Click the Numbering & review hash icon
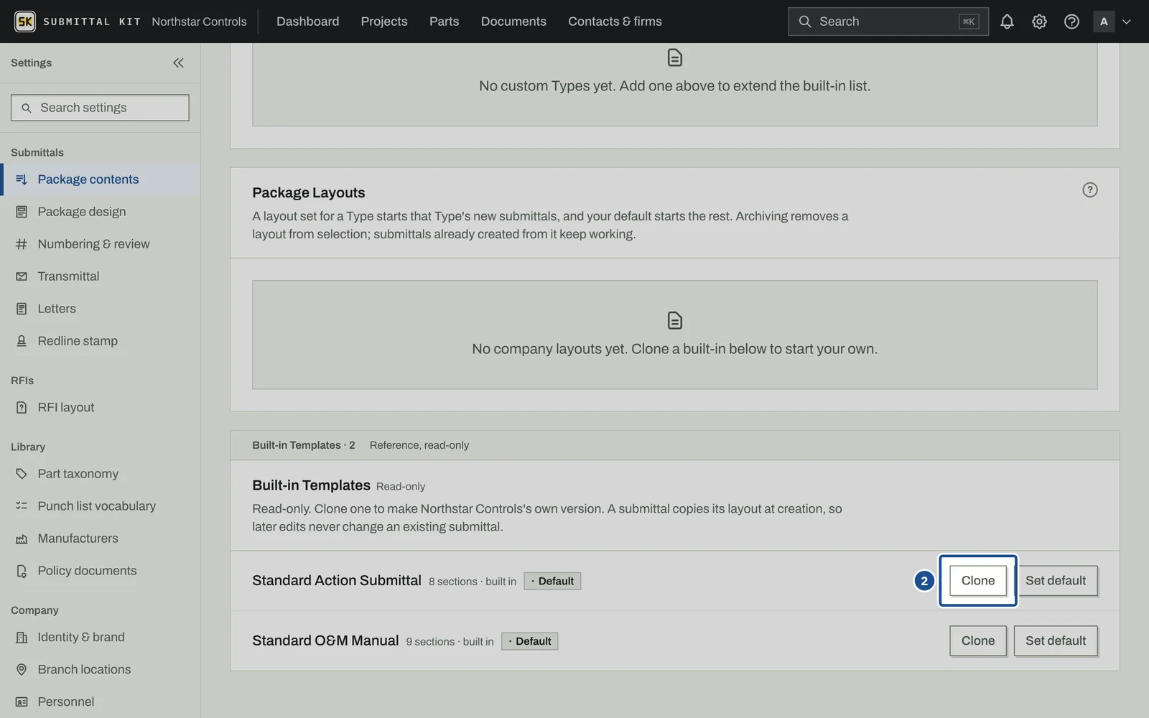Viewport: 1149px width, 718px height. pyautogui.click(x=22, y=244)
